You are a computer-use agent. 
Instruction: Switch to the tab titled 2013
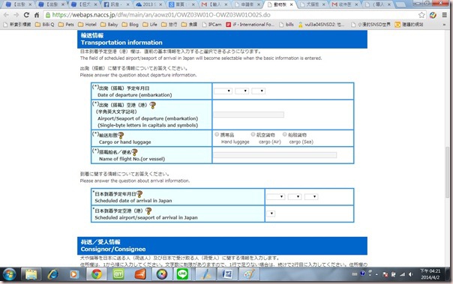point(149,4)
